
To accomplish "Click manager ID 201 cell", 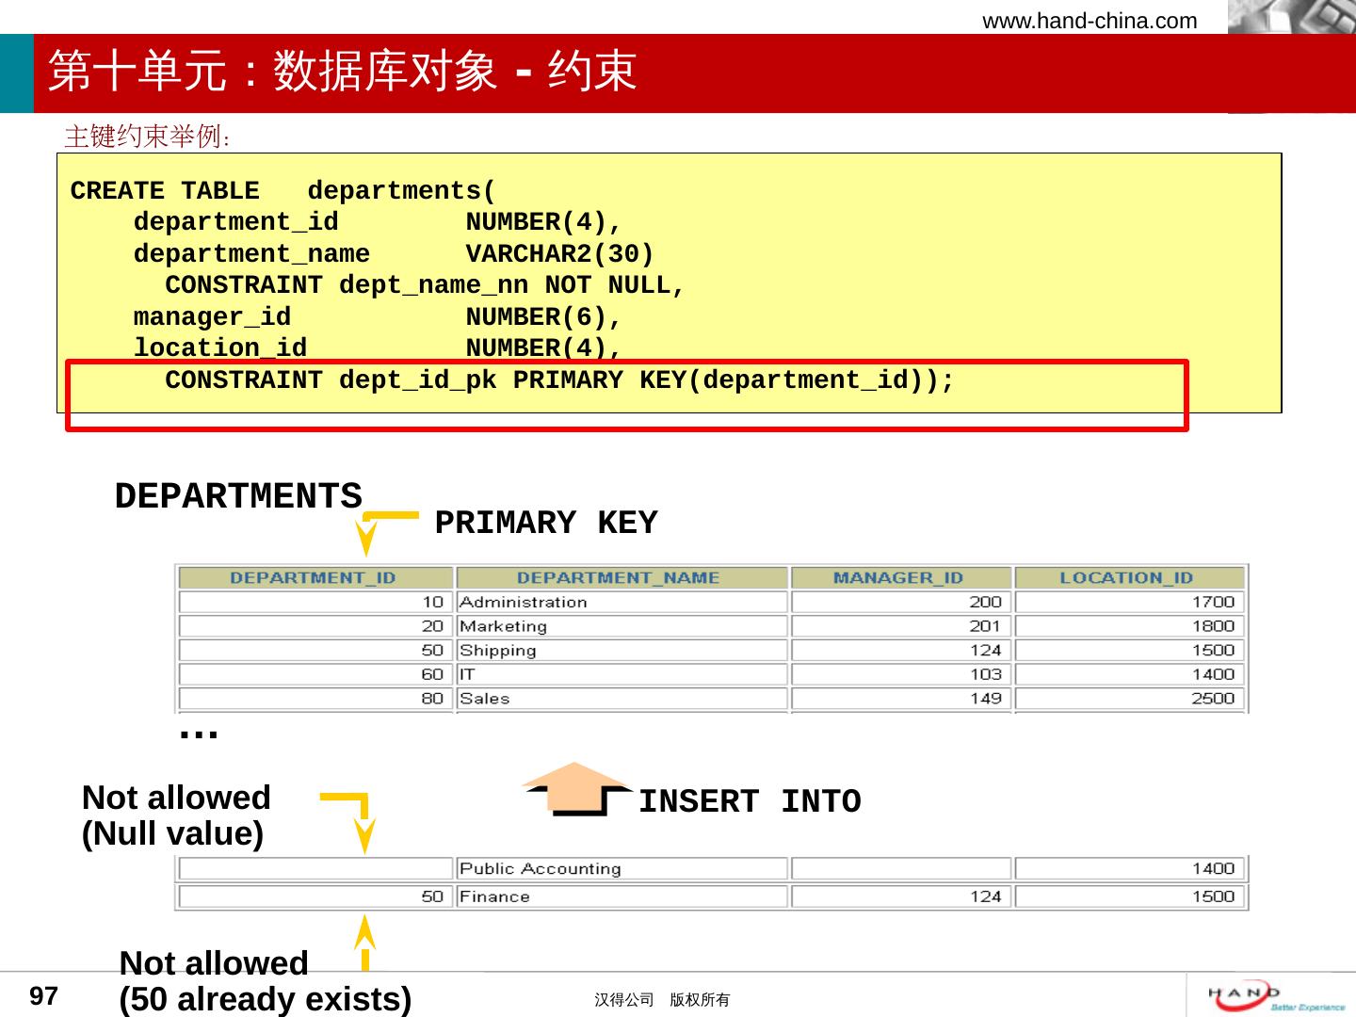I will point(901,626).
